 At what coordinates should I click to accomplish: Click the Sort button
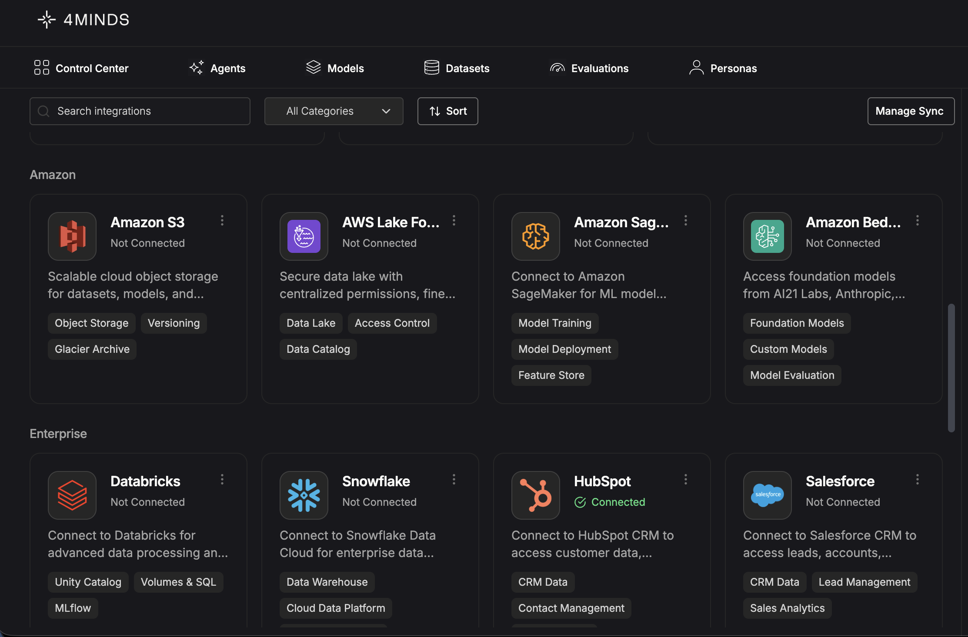pyautogui.click(x=448, y=111)
